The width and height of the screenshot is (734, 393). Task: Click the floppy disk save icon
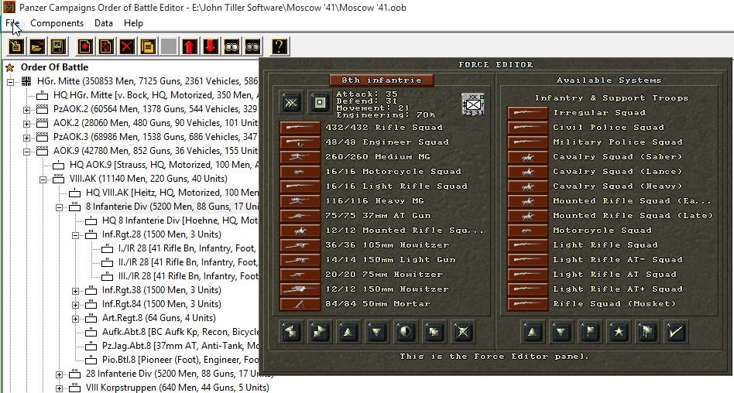point(57,46)
